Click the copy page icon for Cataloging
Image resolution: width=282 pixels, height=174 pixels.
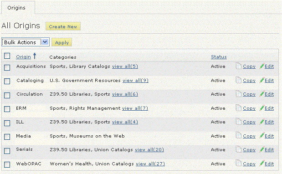(238, 80)
